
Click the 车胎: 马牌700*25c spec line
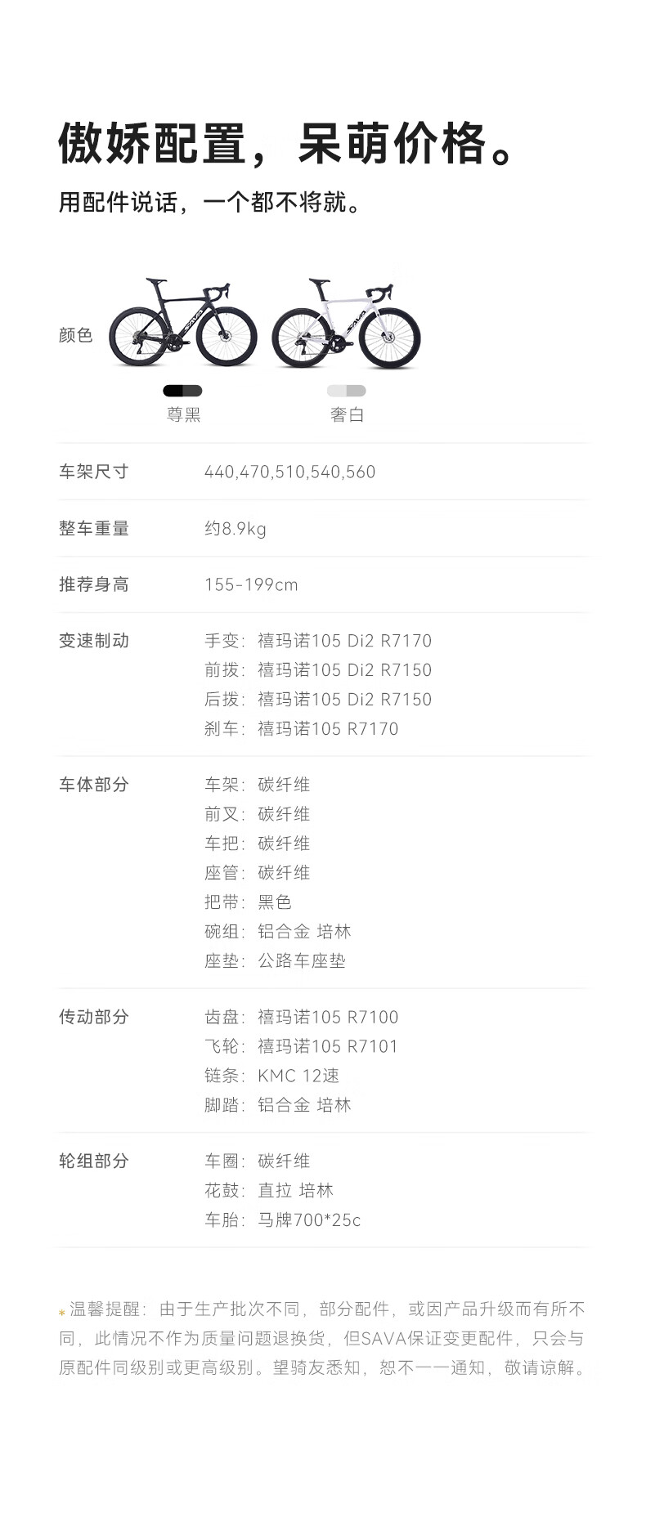point(282,1219)
